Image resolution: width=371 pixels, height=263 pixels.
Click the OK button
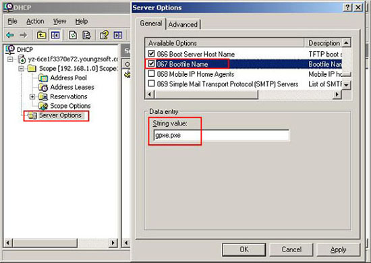click(244, 250)
